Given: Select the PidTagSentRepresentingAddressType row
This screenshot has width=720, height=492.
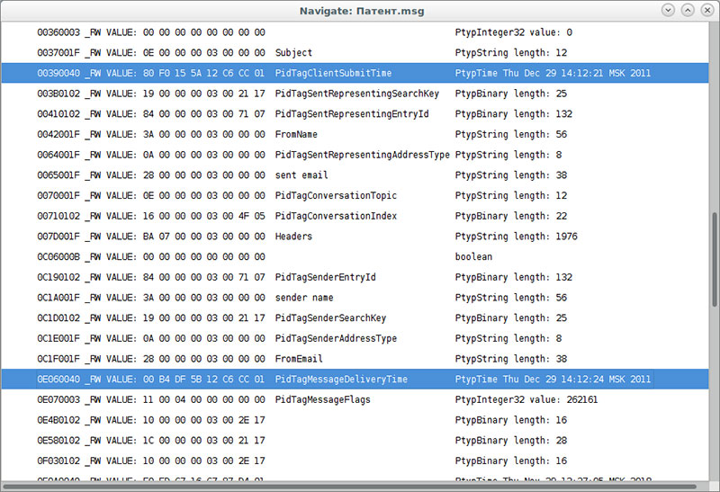Looking at the screenshot, I should tap(362, 155).
